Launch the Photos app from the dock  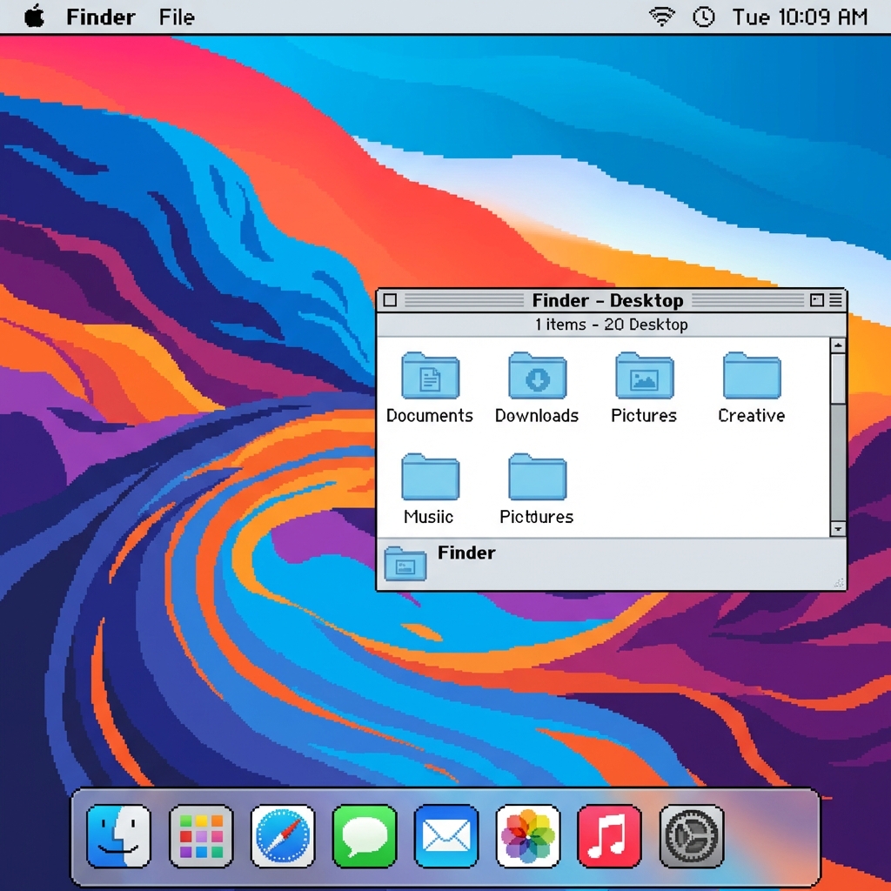[x=527, y=836]
